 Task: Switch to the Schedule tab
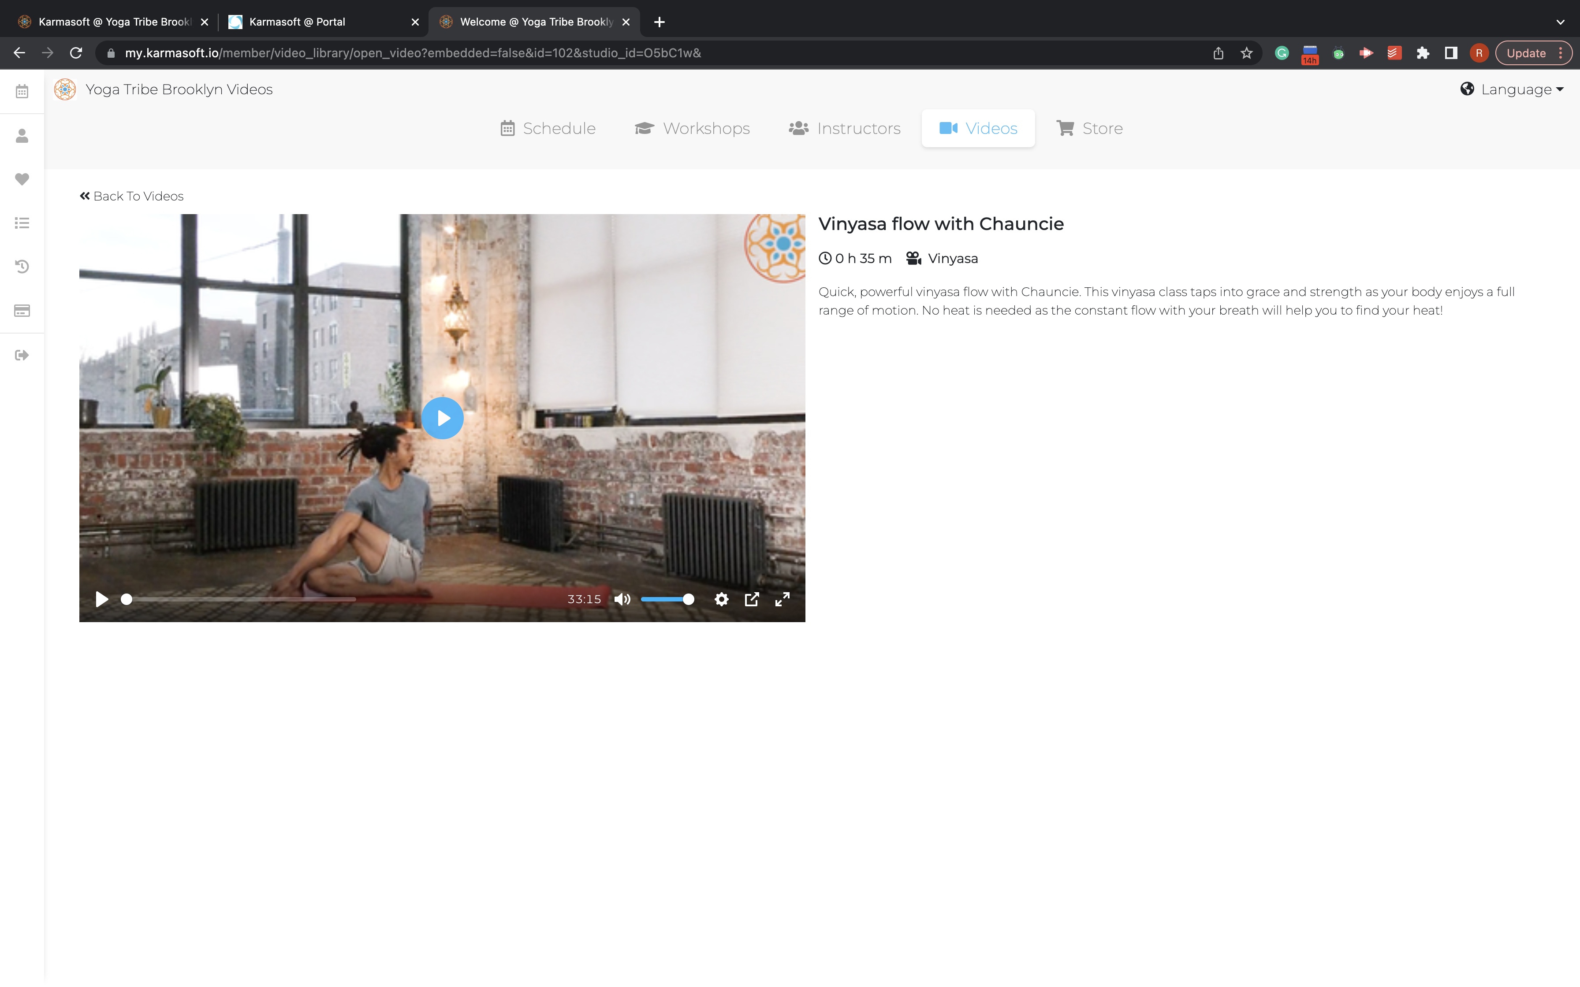point(548,129)
